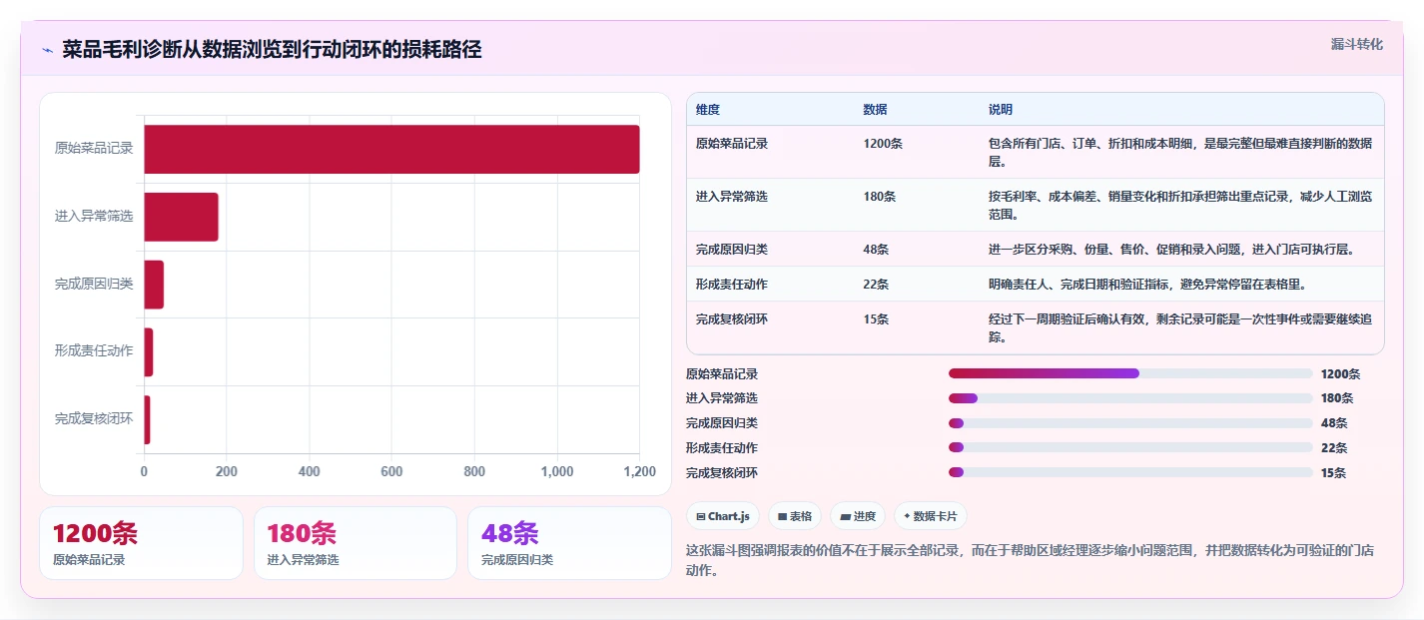Click 形成责任动作 in the table's first column
Viewport: 1424px width, 620px height.
coord(732,284)
